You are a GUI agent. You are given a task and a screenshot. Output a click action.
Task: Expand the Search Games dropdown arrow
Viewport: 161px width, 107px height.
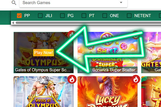(121, 2)
